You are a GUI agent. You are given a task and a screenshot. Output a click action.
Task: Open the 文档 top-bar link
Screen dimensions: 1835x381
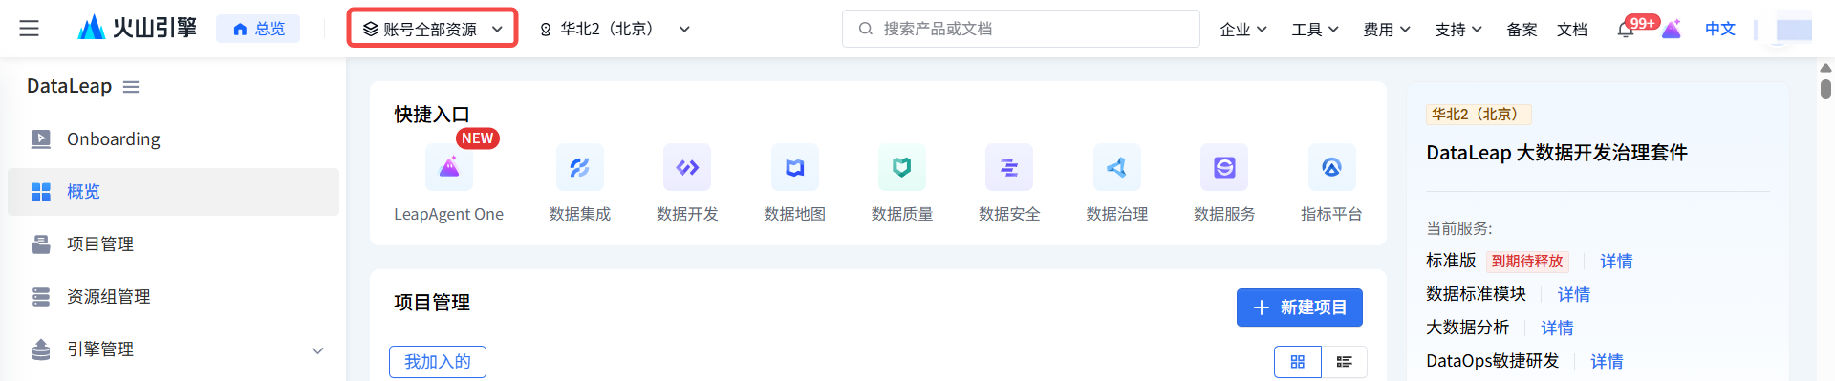tap(1572, 30)
